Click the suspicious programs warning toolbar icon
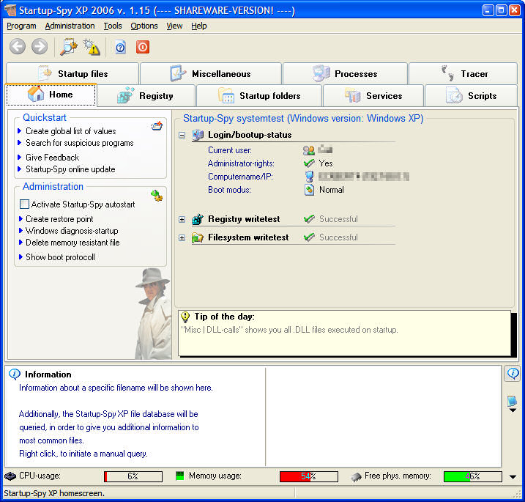This screenshot has height=502, width=525. (x=91, y=47)
